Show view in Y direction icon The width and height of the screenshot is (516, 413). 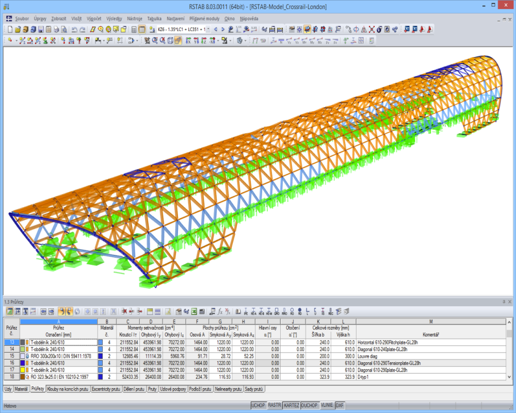(x=196, y=40)
